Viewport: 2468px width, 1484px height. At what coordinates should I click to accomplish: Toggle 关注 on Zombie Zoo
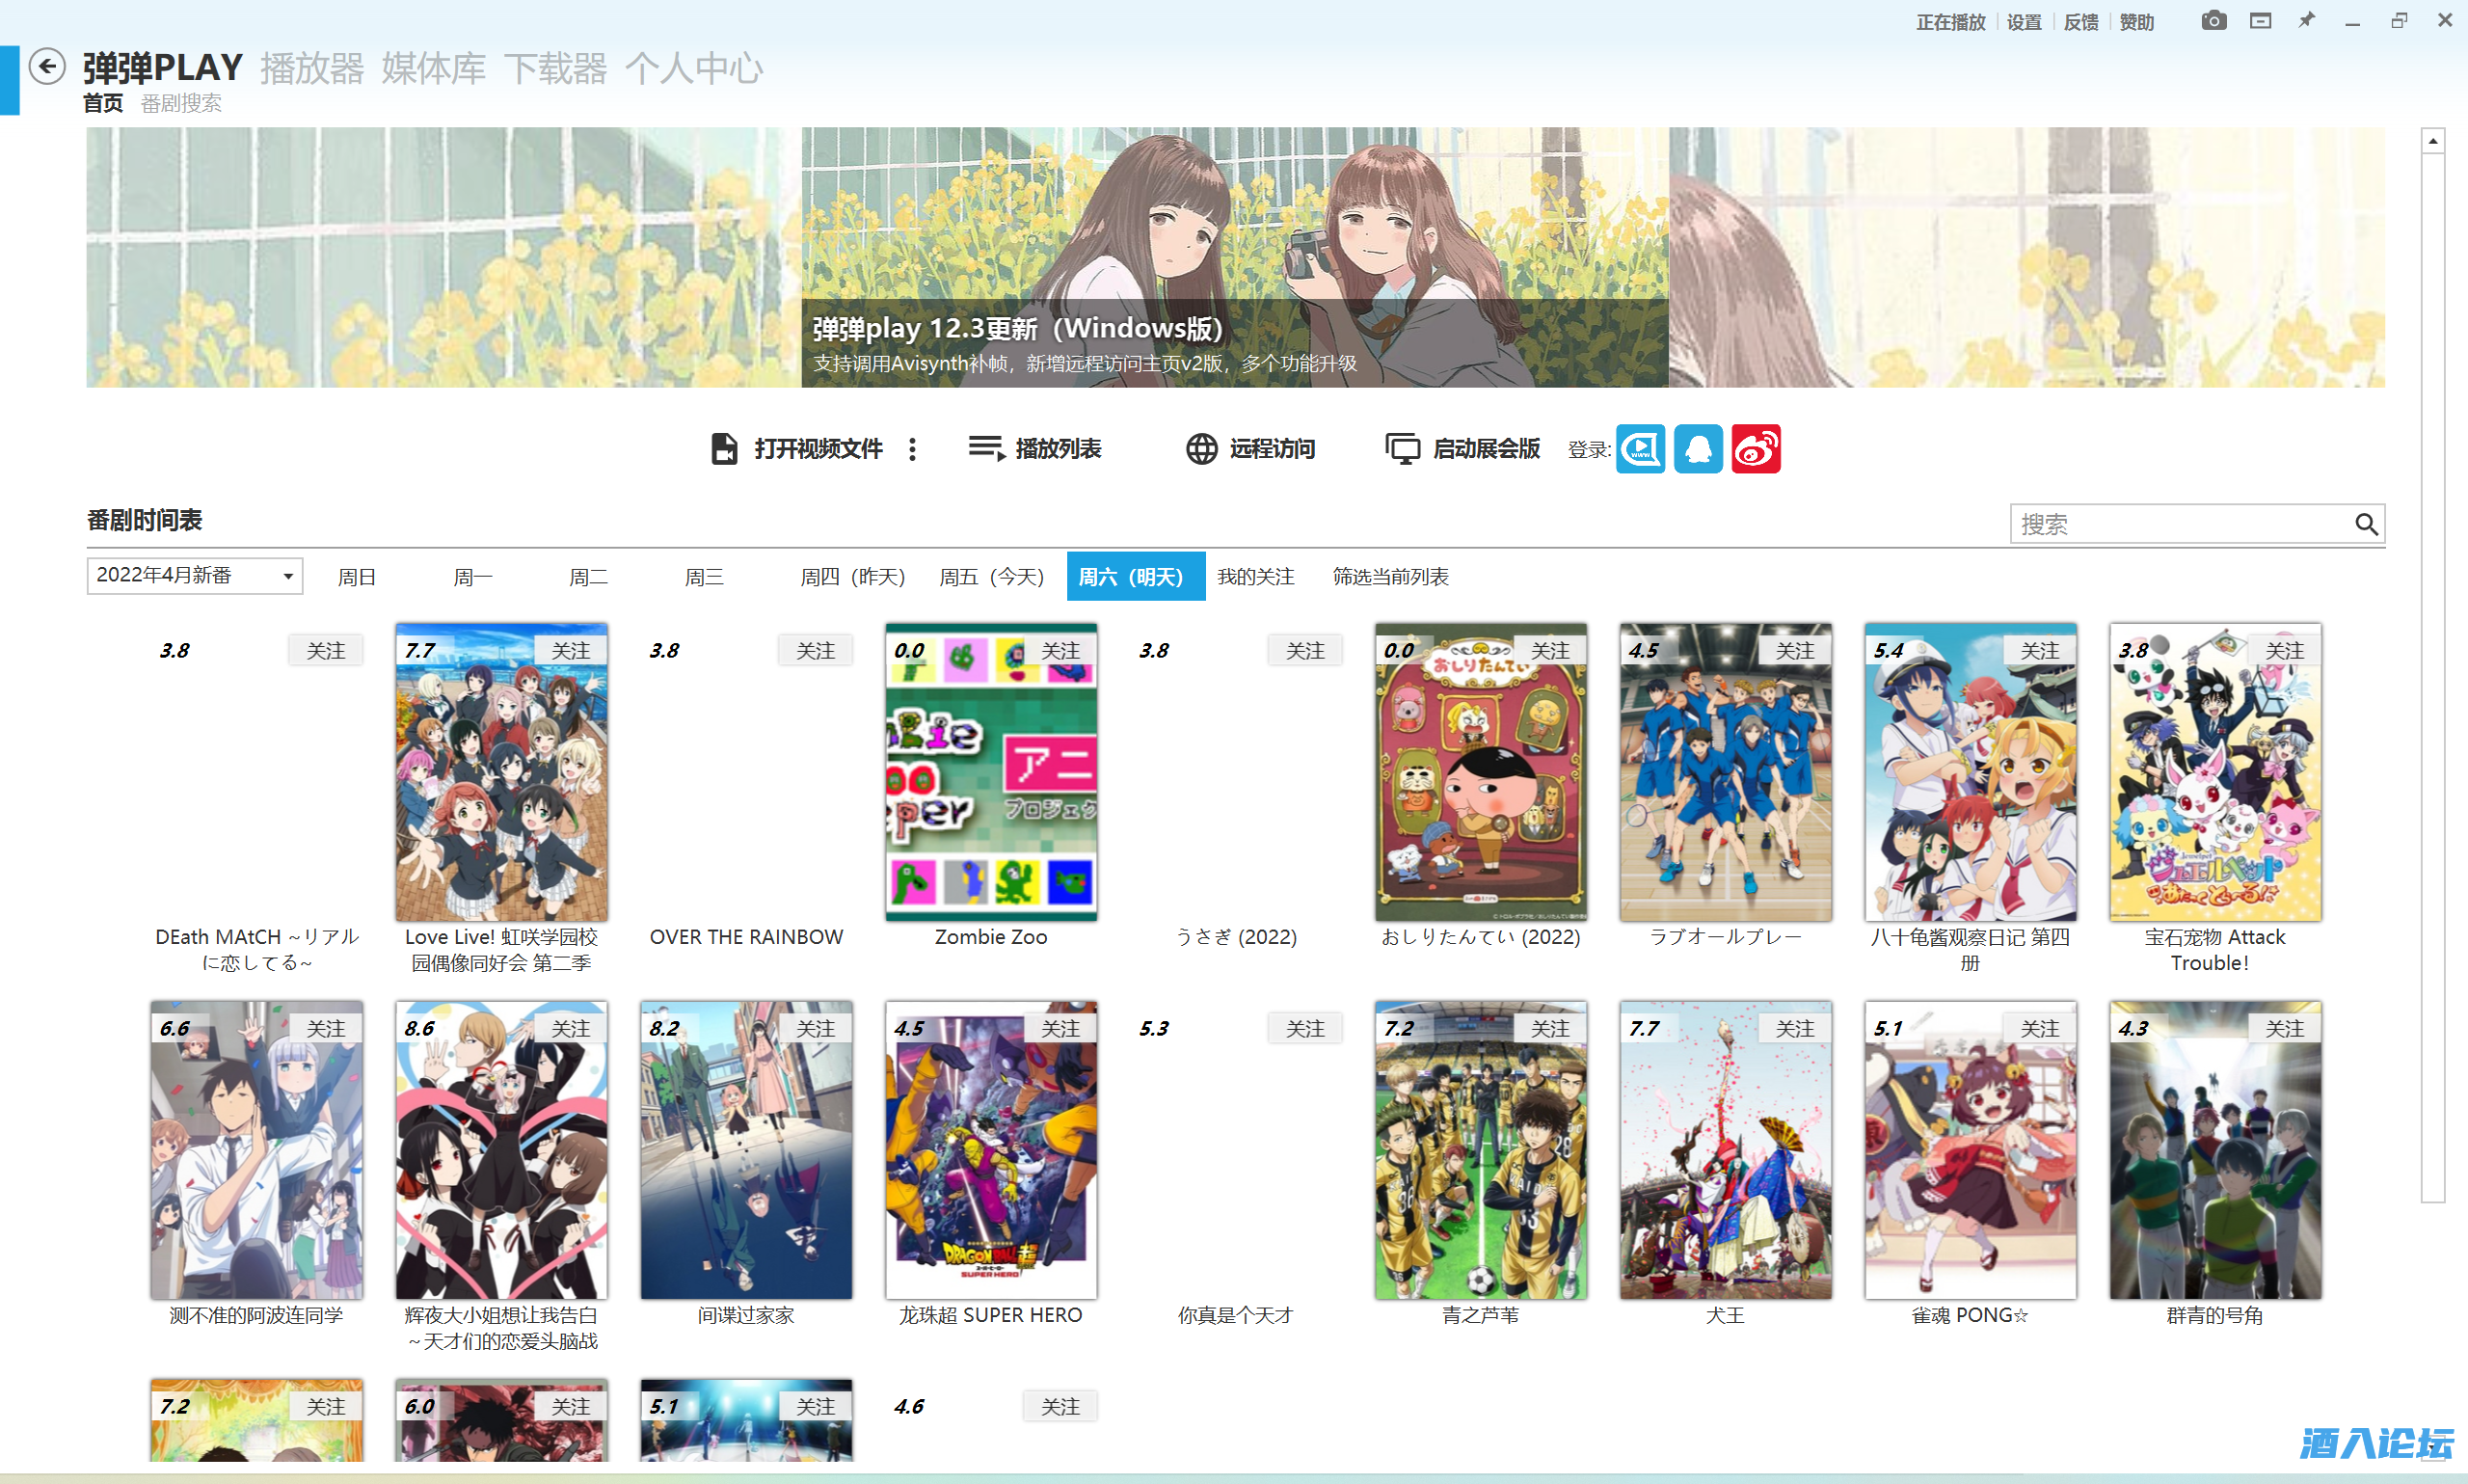pyautogui.click(x=1060, y=651)
